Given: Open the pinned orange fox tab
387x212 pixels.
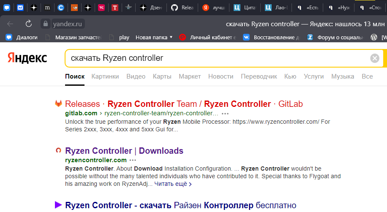Looking at the screenshot, I should (74, 8).
